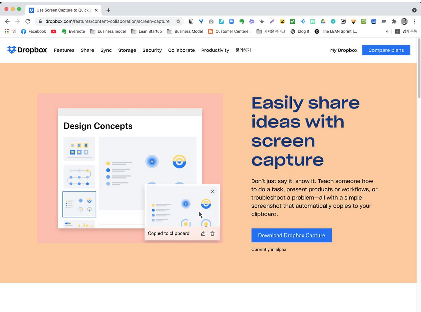The image size is (421, 312).
Task: Open the Lean Startup bookmark folder
Action: (x=146, y=32)
